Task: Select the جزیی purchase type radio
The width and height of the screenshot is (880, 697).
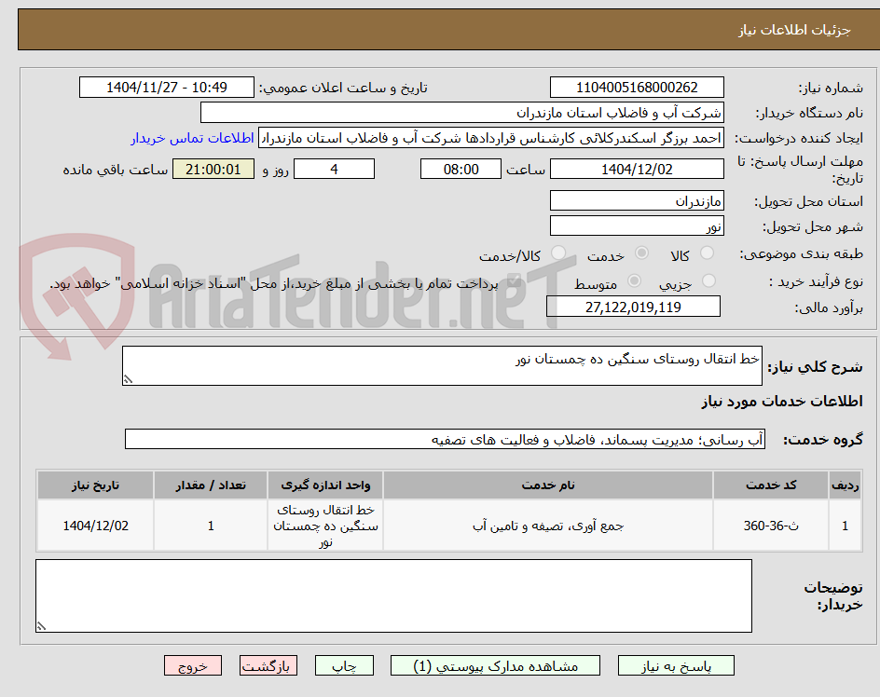Action: tap(708, 280)
